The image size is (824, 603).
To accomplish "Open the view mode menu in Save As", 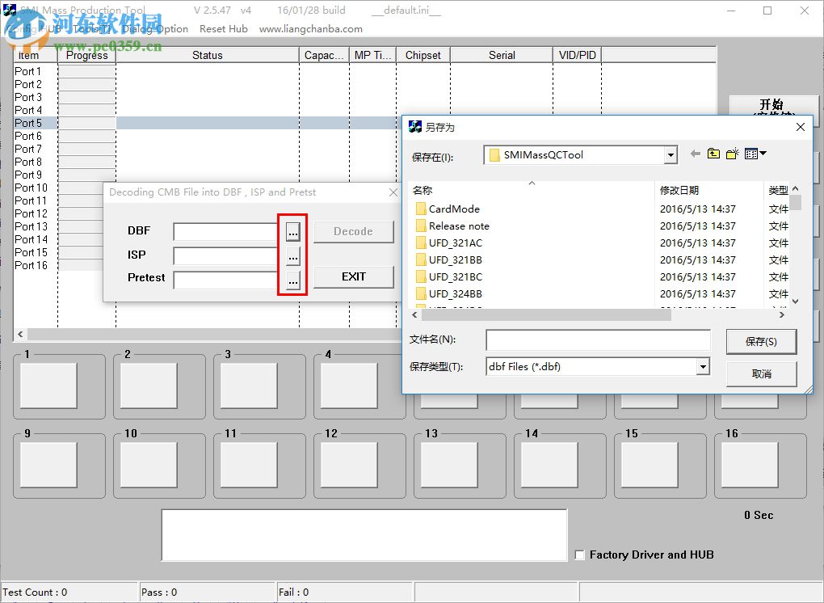I will pyautogui.click(x=753, y=154).
